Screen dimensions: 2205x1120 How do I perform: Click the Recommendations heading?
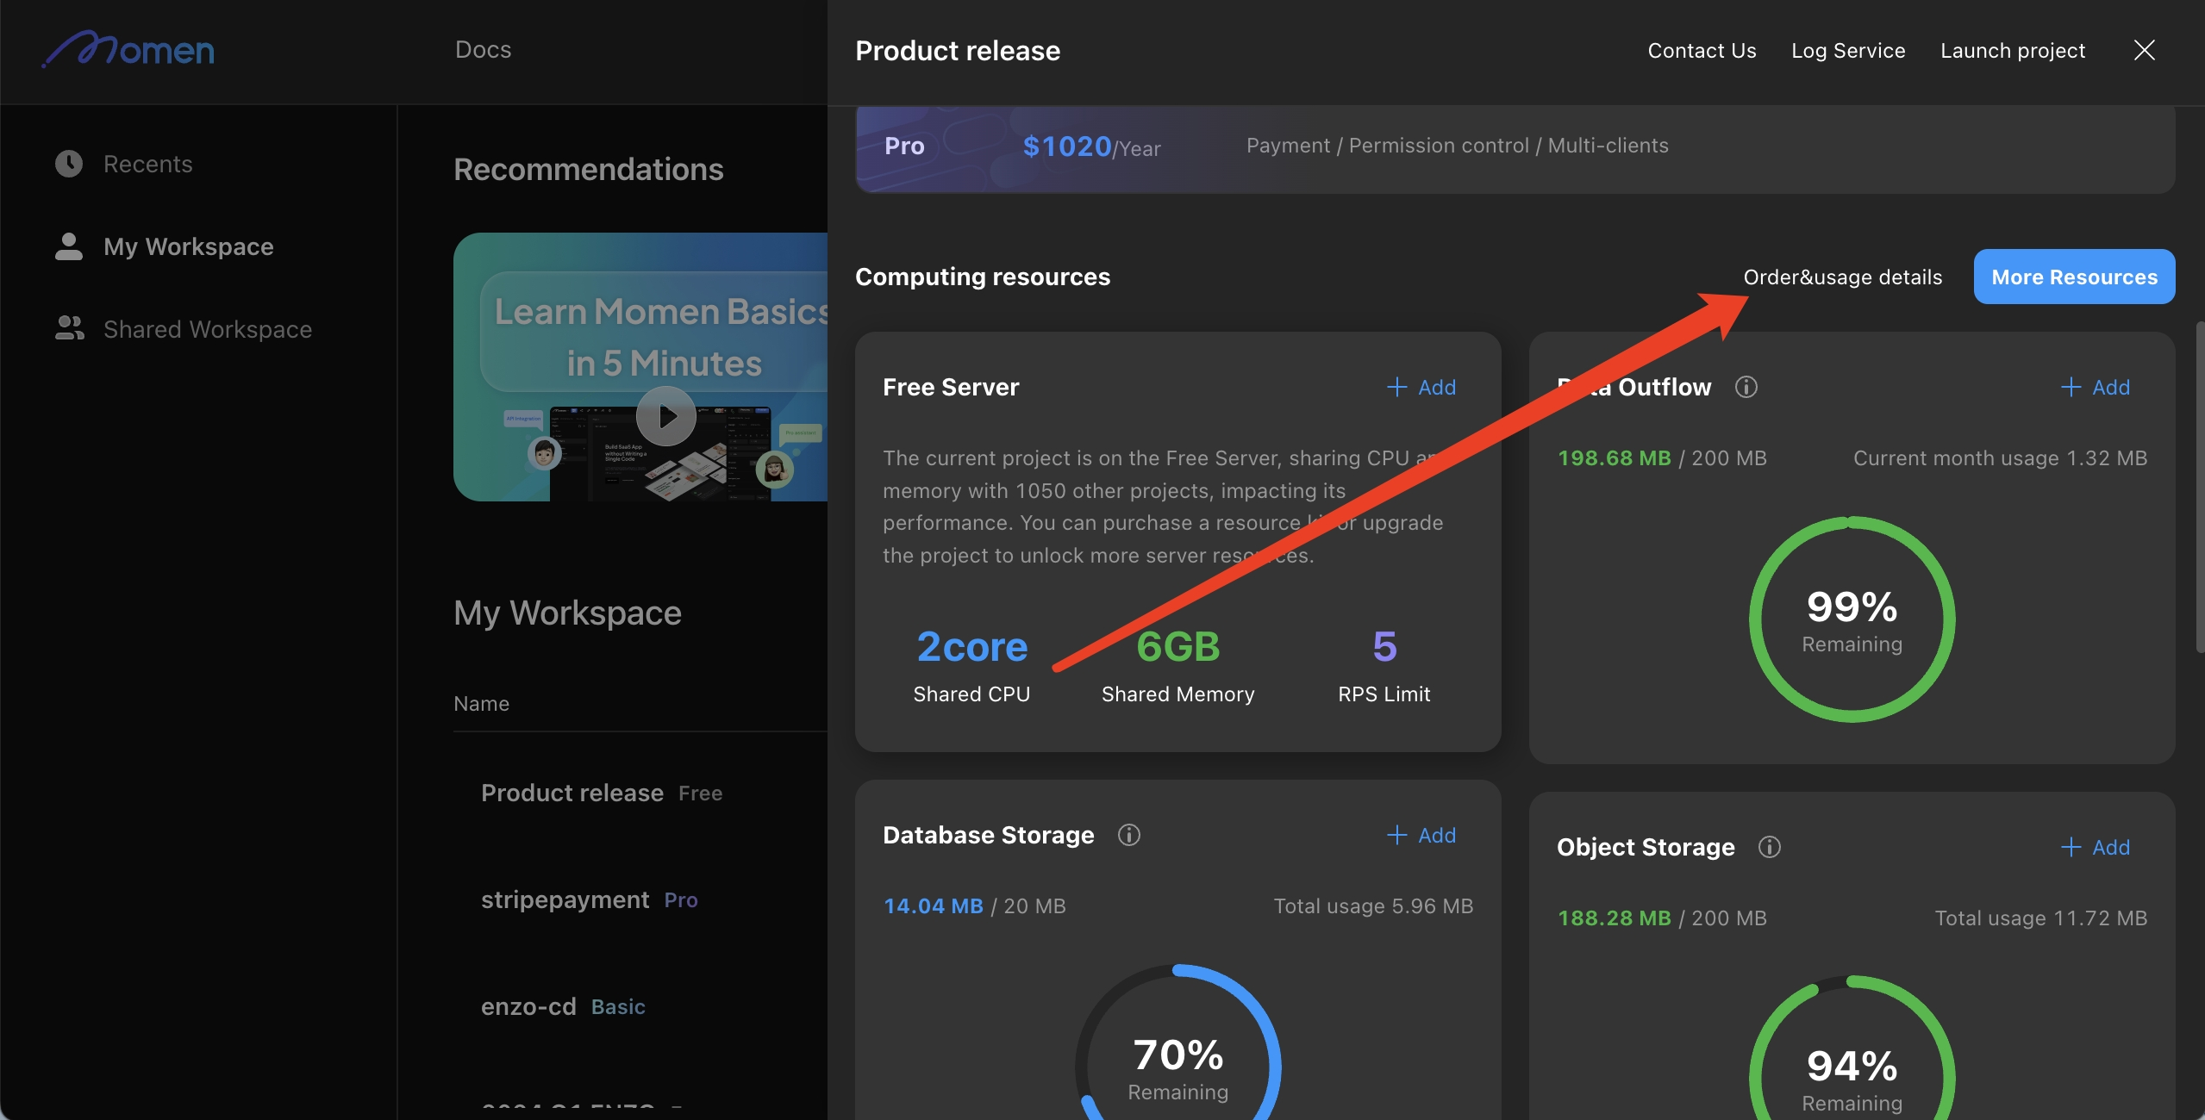[x=588, y=169]
